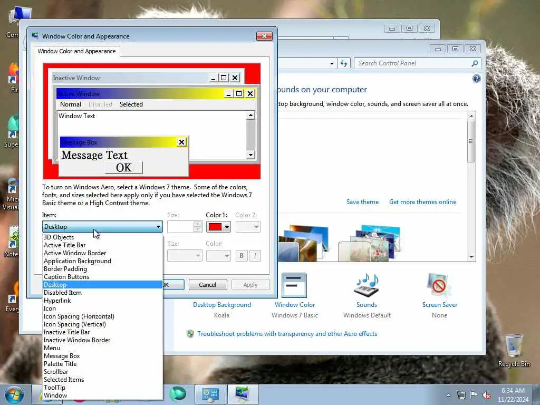Select Inactive Title Bar entry
Viewport: 540px width, 405px height.
103,332
